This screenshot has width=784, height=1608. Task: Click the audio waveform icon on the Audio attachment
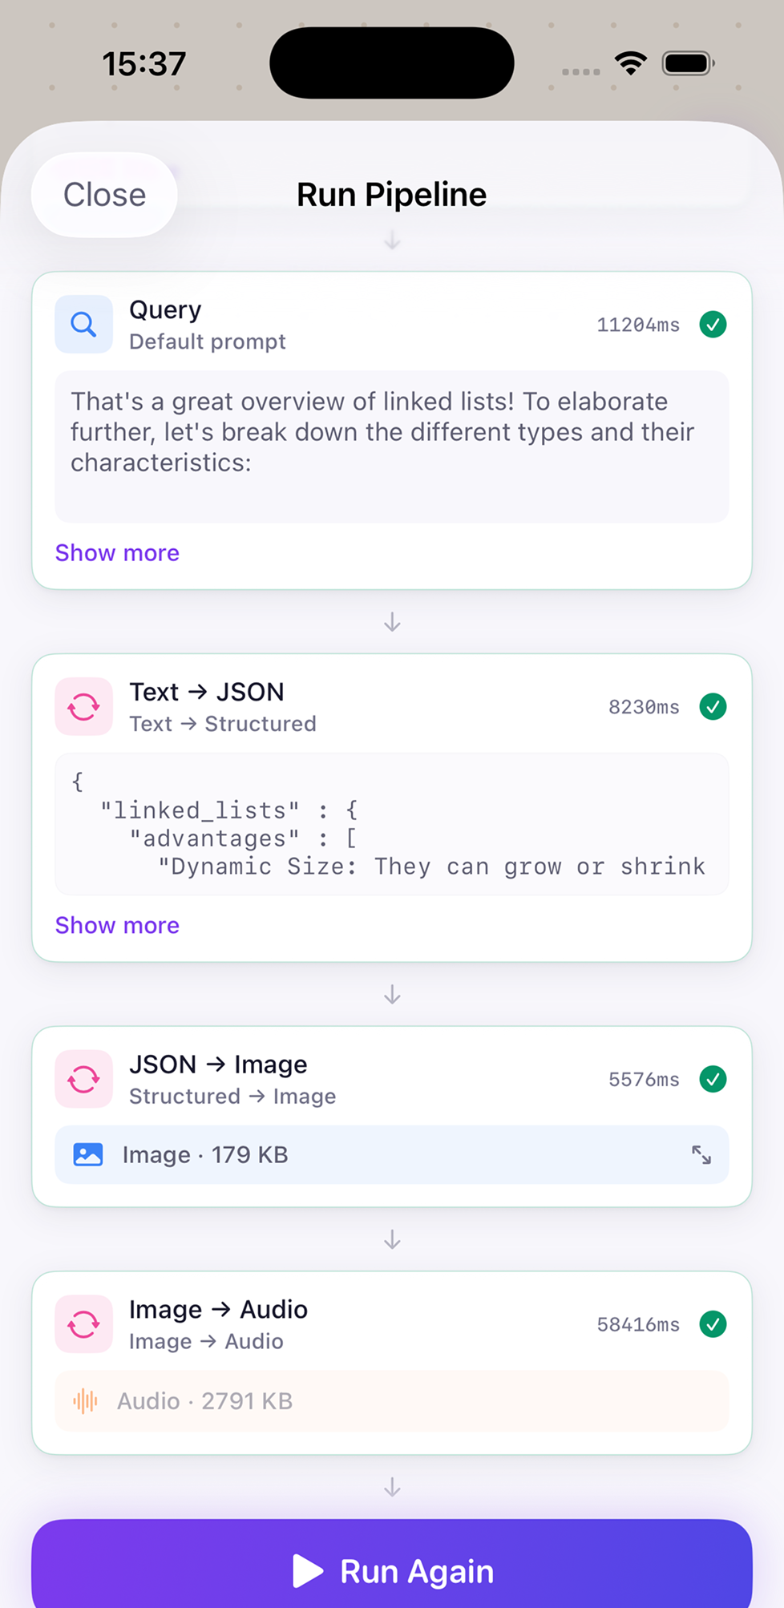(x=84, y=1401)
